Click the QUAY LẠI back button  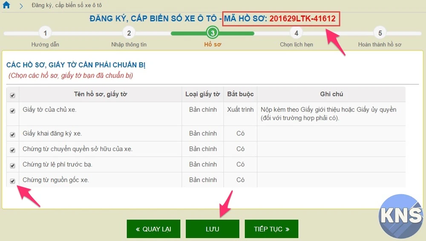[153, 229]
